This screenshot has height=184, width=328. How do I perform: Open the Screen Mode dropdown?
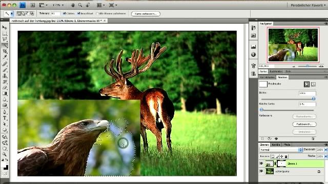(113, 5)
